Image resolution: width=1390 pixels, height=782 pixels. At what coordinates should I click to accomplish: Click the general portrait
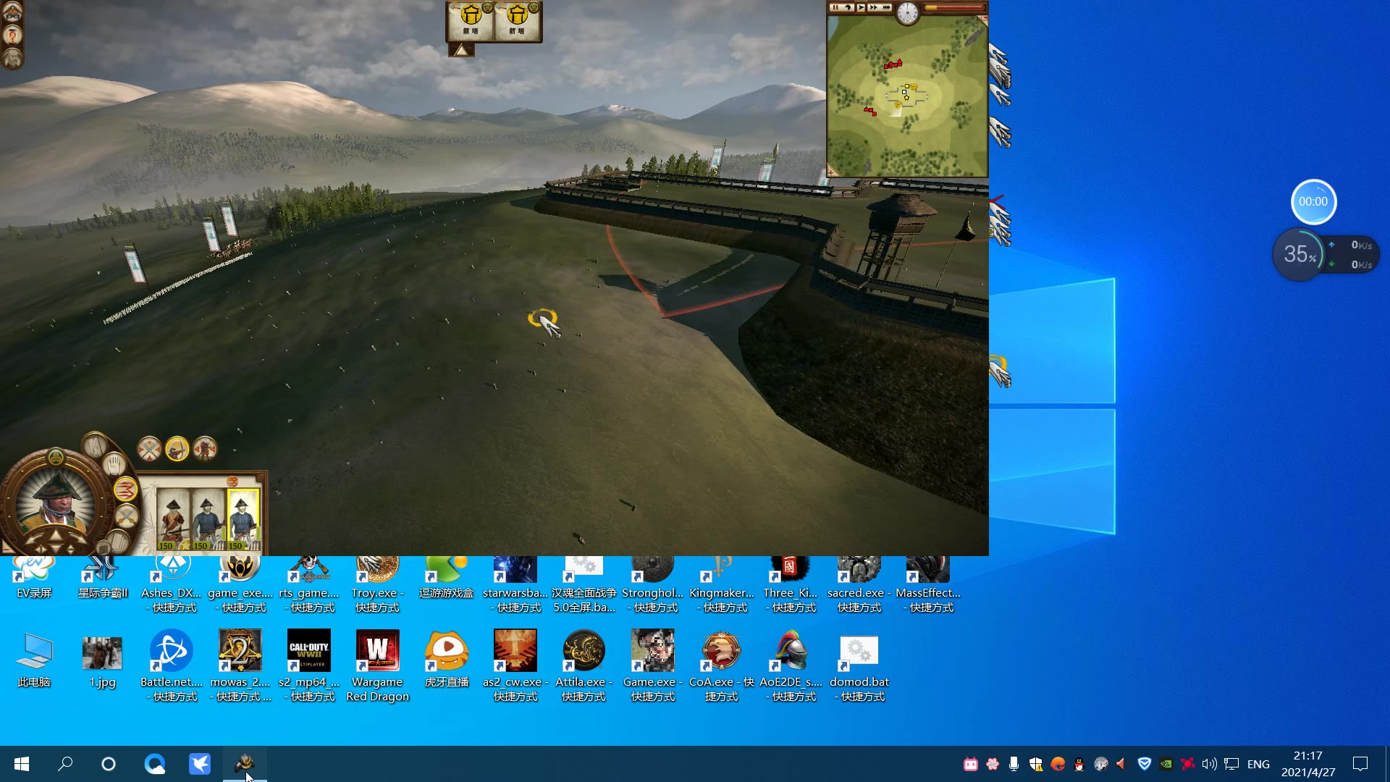click(x=54, y=501)
